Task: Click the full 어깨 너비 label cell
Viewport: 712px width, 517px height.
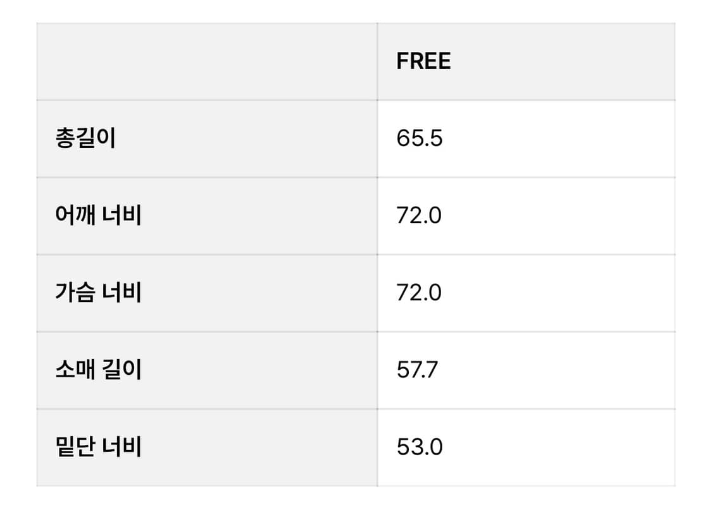Action: tap(207, 216)
